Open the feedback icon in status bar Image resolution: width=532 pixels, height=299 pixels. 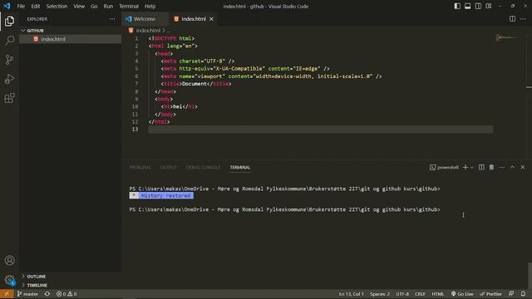(x=511, y=294)
